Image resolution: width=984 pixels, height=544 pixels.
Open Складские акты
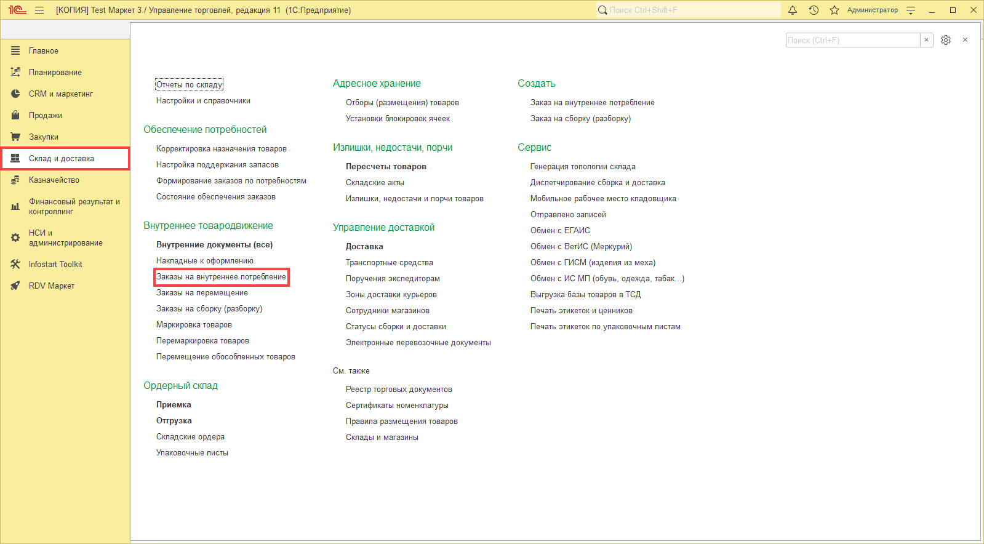(x=375, y=183)
